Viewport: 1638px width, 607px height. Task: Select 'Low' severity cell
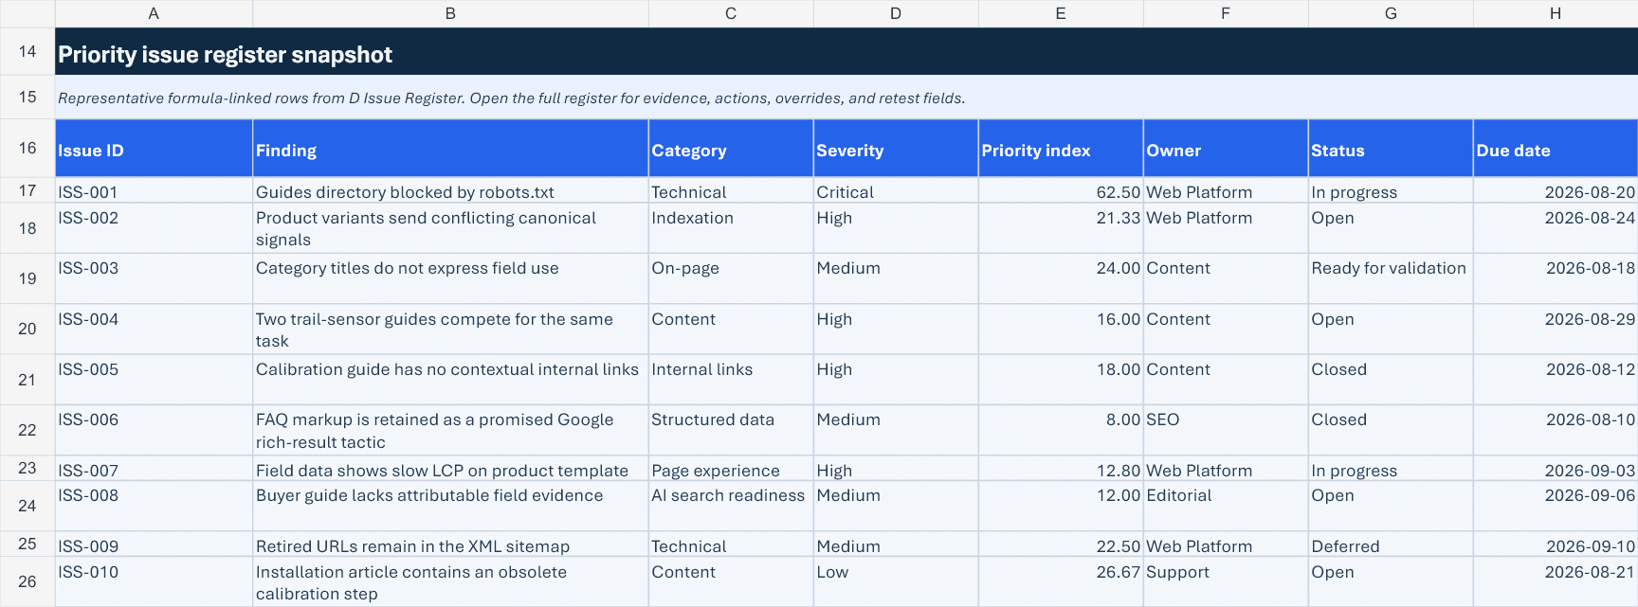[x=896, y=581]
